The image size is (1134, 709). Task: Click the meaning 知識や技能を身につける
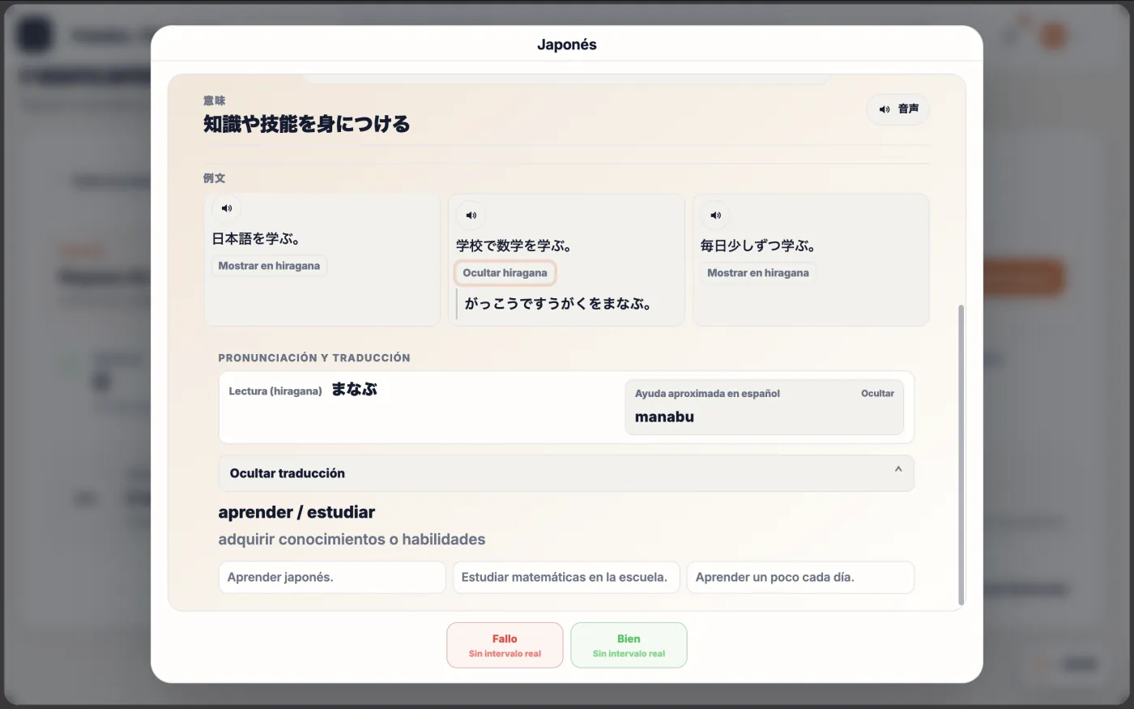tap(306, 124)
